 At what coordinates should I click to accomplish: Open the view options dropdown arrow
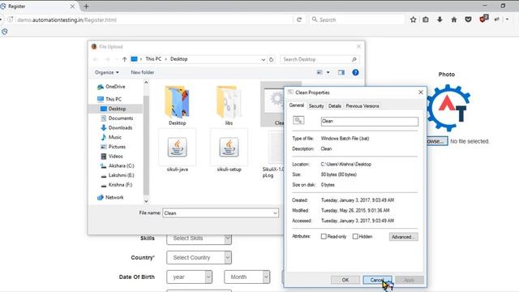coord(328,72)
